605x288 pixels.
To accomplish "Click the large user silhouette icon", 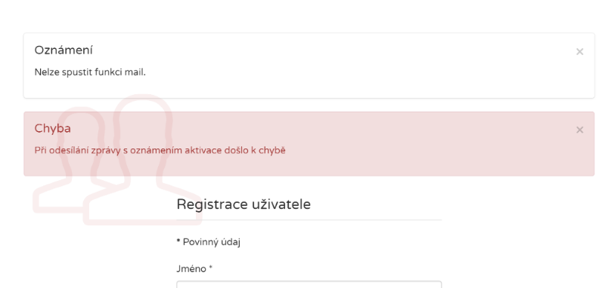I will [x=143, y=159].
